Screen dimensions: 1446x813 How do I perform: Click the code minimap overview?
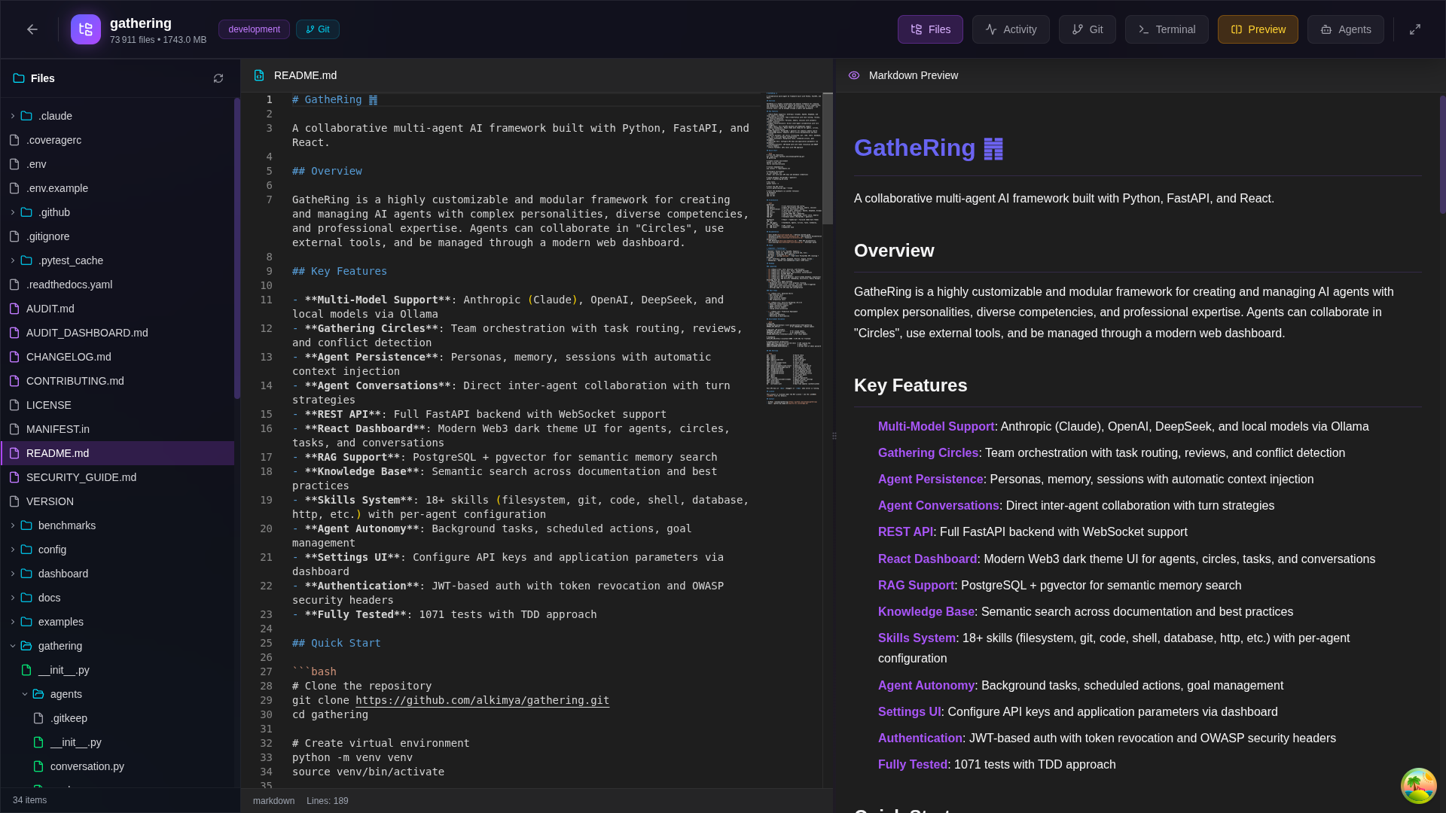click(x=793, y=248)
